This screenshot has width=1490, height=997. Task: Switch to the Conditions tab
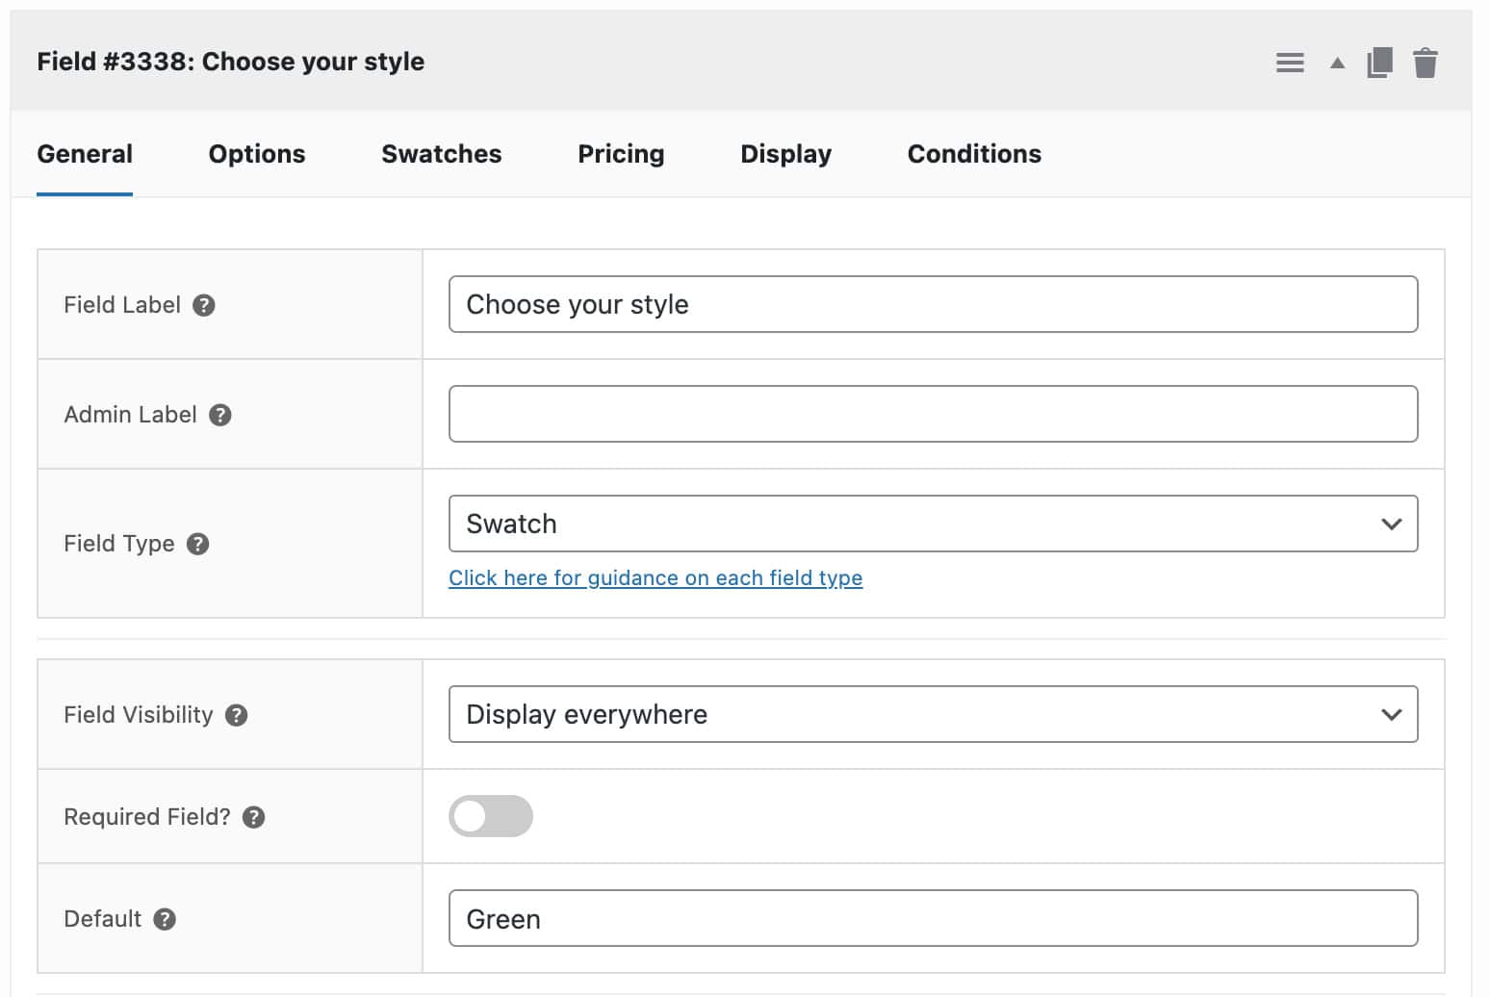973,154
